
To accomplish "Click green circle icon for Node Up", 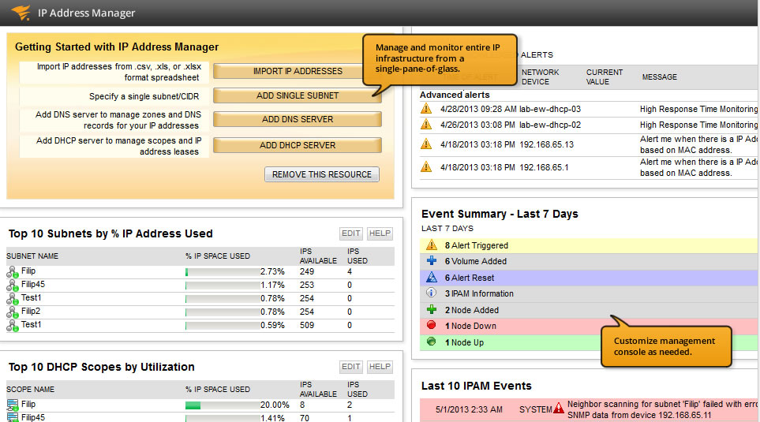I will point(431,342).
